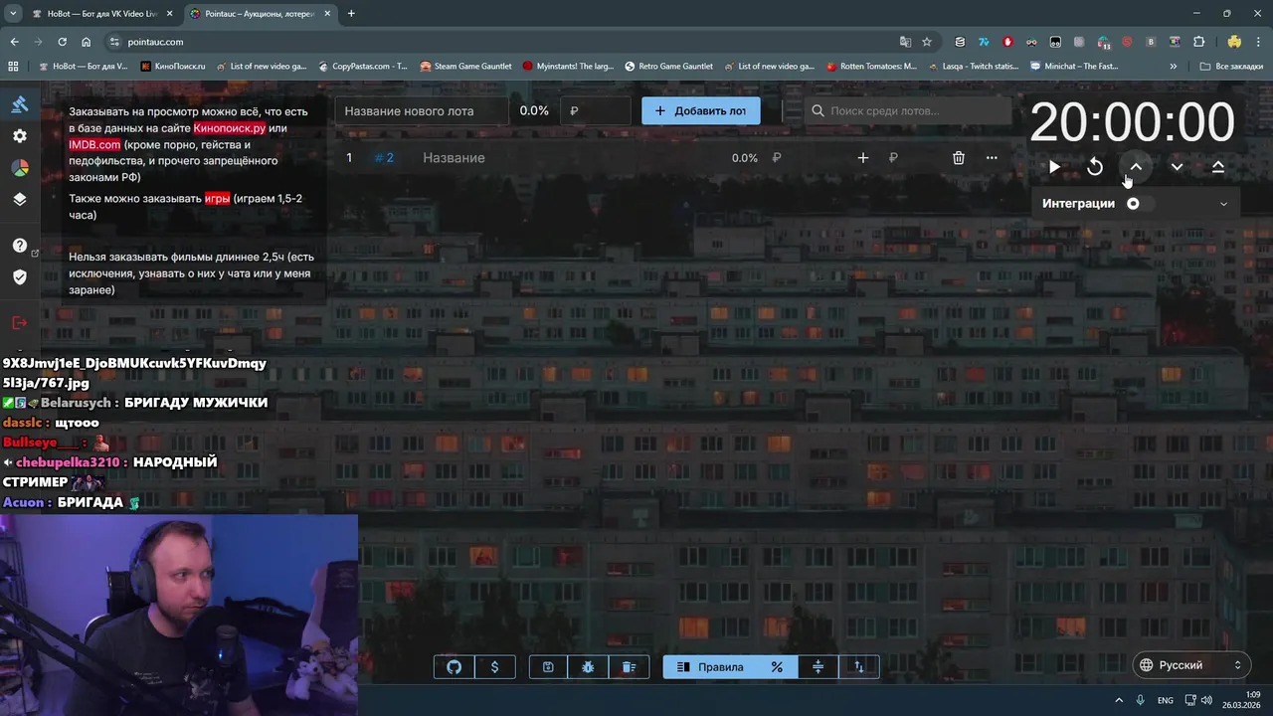This screenshot has height=716, width=1273.
Task: Expand the Интеграции section chevron
Action: pyautogui.click(x=1223, y=204)
